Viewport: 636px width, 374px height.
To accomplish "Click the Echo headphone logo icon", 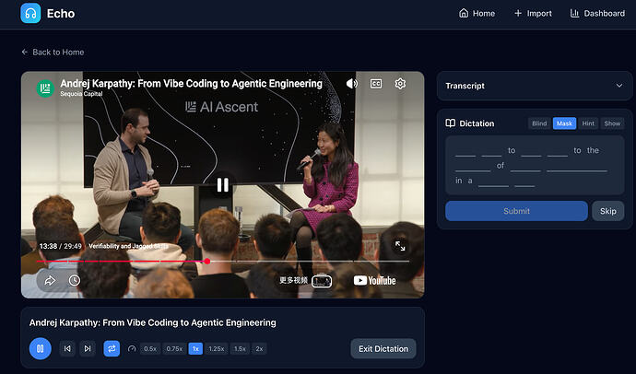I will (30, 14).
